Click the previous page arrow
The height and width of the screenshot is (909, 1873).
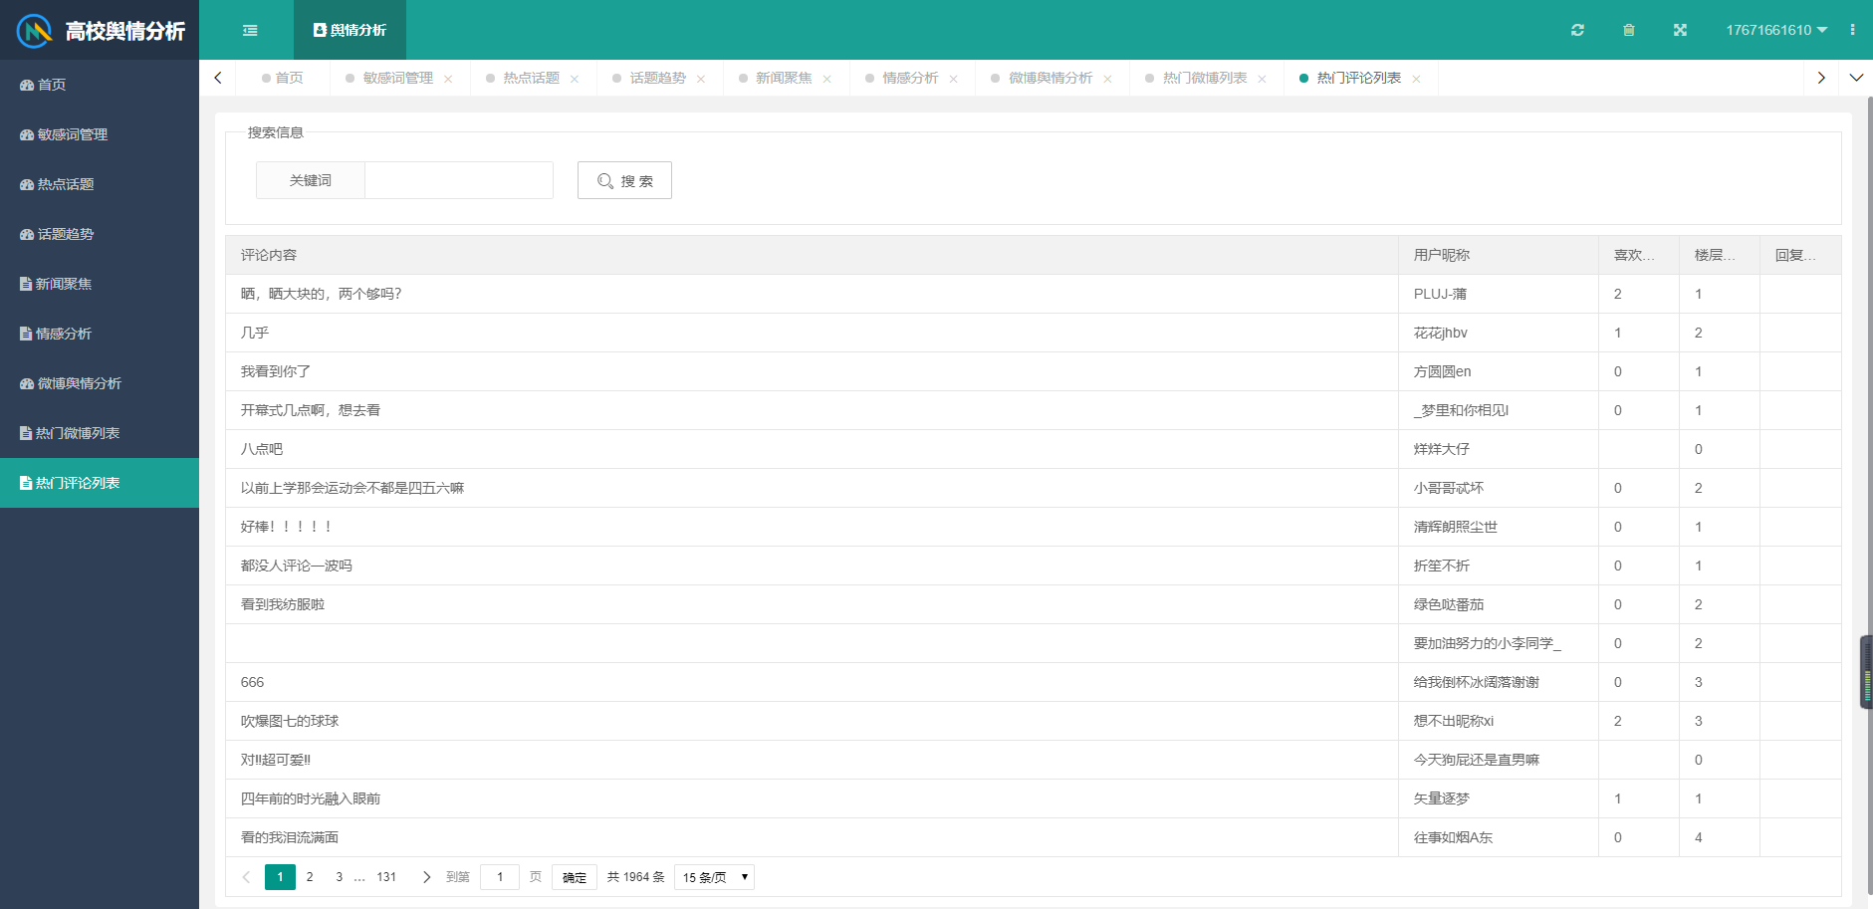246,877
